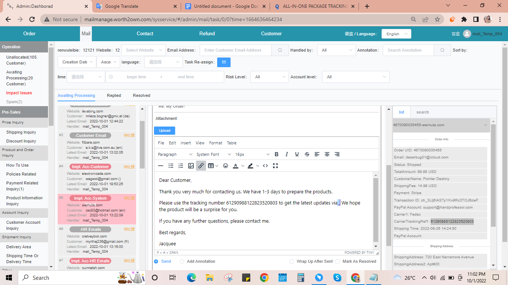This screenshot has height=285, width=508.
Task: Click the blue Task Re-assign mail icon
Action: pos(224,62)
